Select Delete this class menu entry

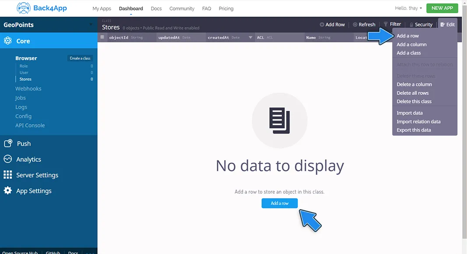[414, 101]
